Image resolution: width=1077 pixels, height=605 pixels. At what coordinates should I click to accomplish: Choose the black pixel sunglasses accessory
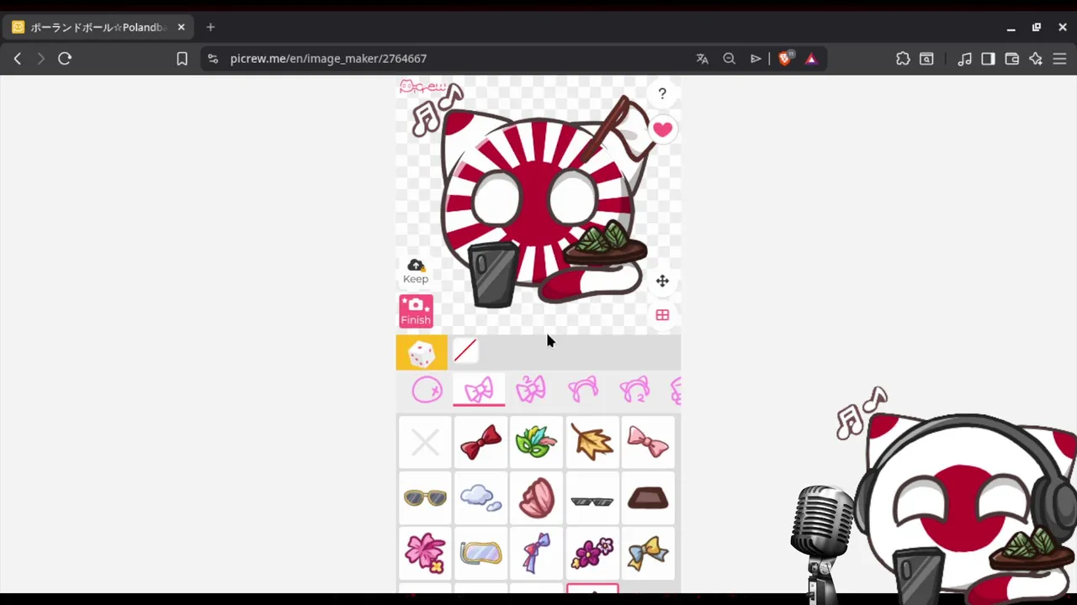[x=592, y=497]
